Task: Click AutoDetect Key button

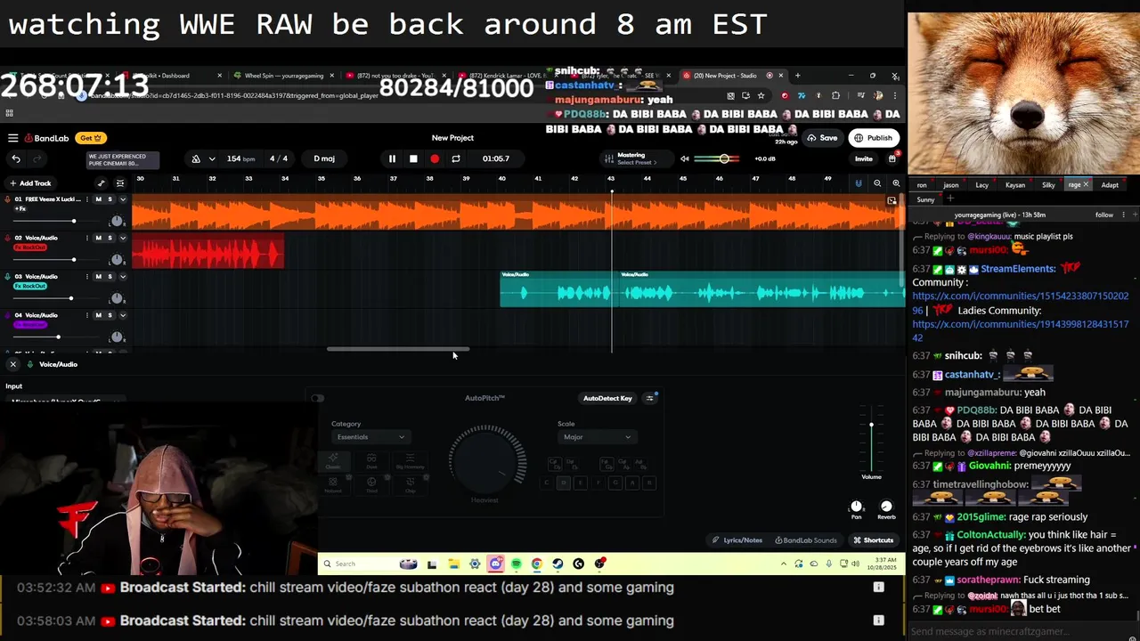Action: 607,398
